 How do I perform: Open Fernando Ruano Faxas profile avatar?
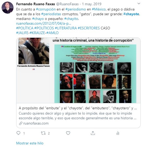coord(8,8)
